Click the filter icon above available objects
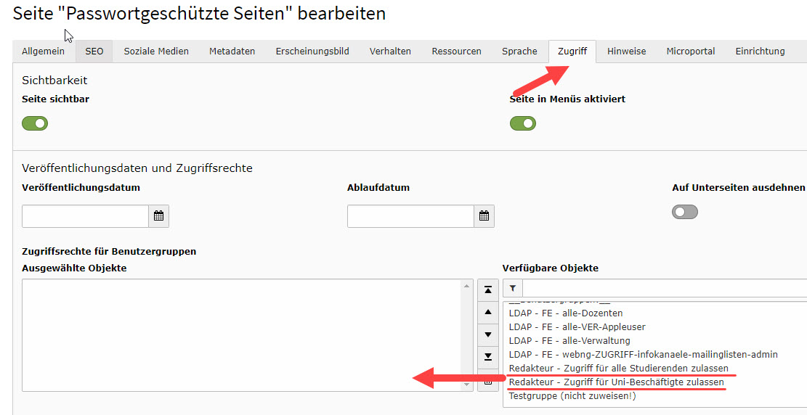807x415 pixels. [512, 288]
